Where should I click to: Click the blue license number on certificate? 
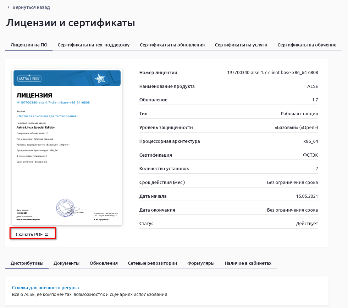click(x=53, y=102)
